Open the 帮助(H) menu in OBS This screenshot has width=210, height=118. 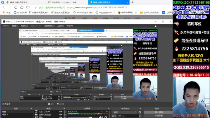[x=70, y=26]
